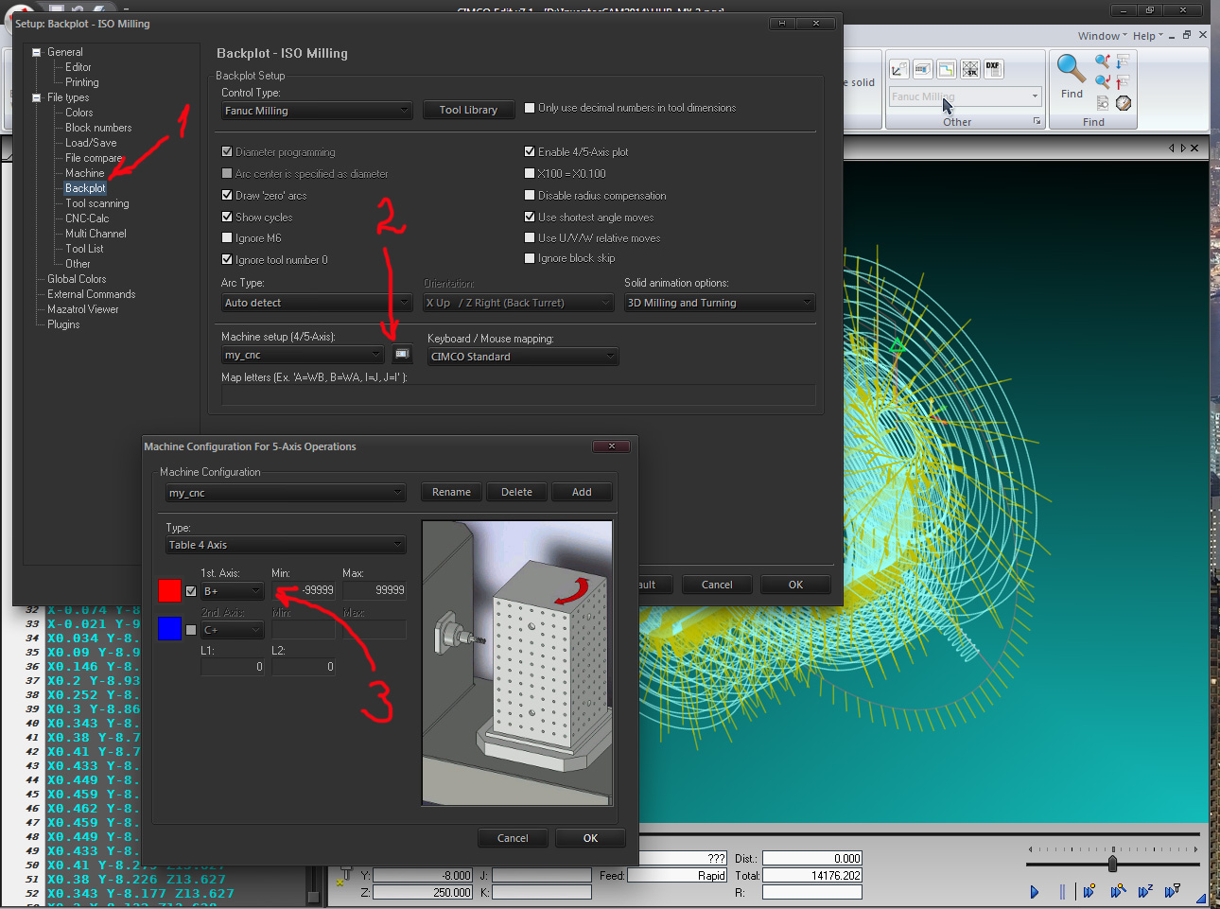This screenshot has height=909, width=1220.
Task: Toggle 'Enable 4/5-Axis plot' checkbox
Action: tap(530, 151)
